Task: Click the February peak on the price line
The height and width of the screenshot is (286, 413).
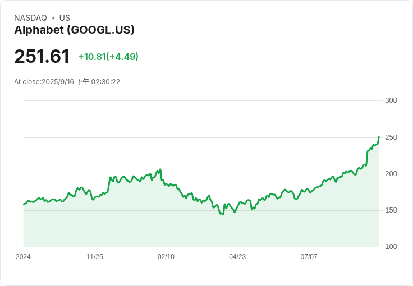Action: click(160, 169)
